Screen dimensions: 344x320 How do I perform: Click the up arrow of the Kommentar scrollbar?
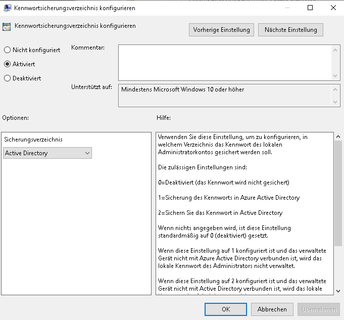point(336,49)
